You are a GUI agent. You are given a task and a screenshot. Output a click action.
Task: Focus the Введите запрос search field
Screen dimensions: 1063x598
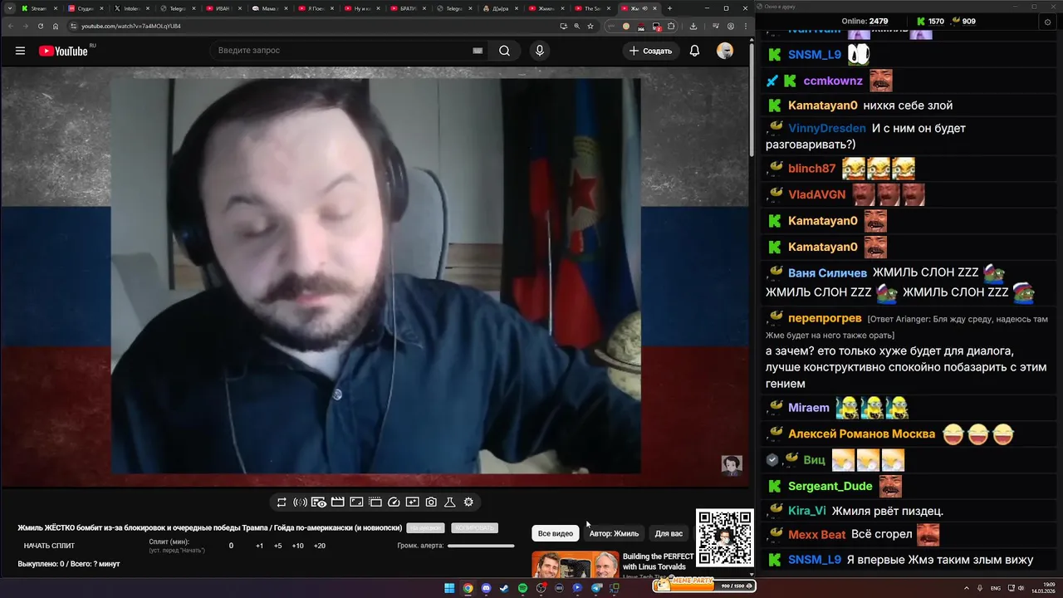[x=340, y=51]
